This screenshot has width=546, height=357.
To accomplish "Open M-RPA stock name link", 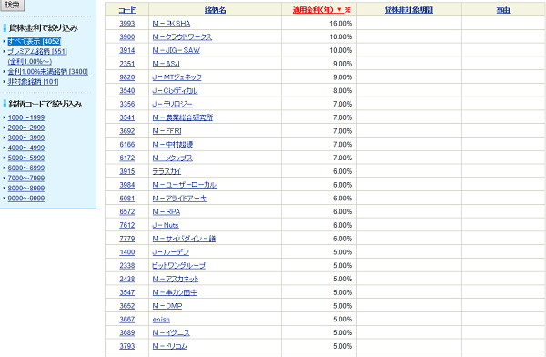I will (167, 211).
